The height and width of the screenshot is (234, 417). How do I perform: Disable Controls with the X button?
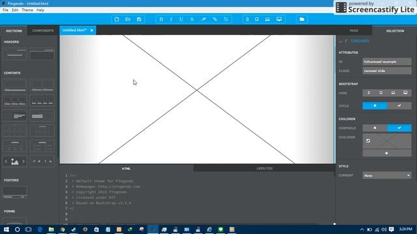coord(375,128)
